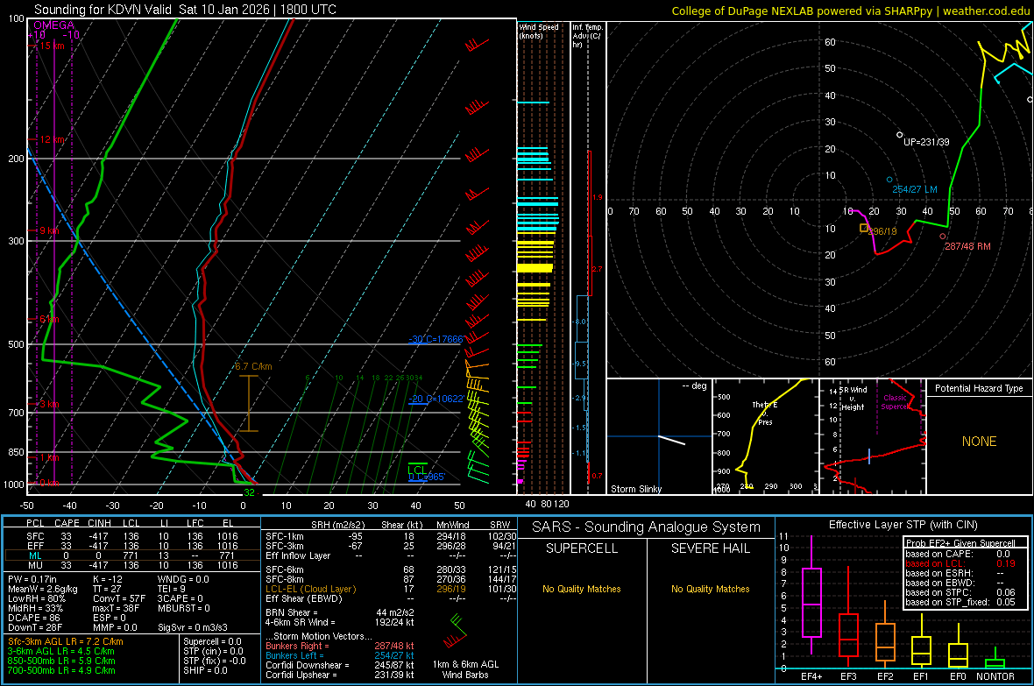1034x686 pixels.
Task: Click the 9 km height marker
Action: 49,230
